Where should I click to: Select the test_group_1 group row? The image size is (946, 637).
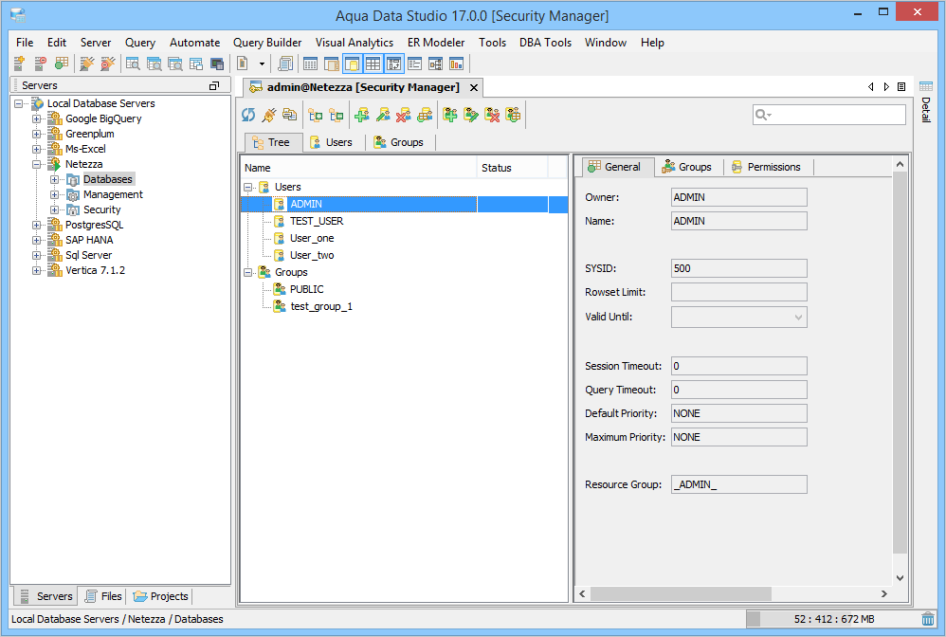(x=404, y=306)
